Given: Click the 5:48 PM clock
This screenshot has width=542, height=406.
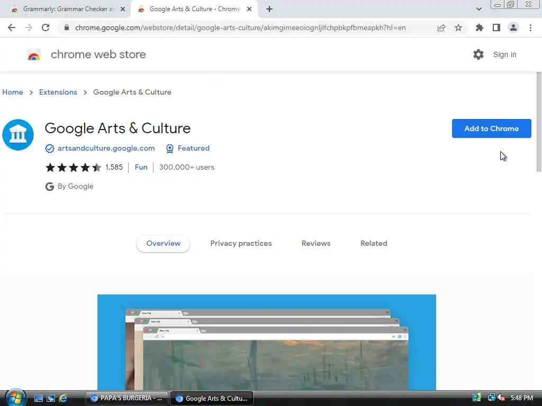Looking at the screenshot, I should tap(521, 398).
